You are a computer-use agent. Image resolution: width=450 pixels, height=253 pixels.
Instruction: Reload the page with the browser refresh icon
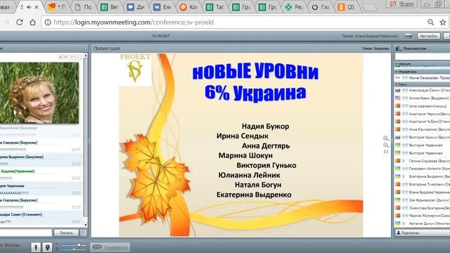pos(20,22)
